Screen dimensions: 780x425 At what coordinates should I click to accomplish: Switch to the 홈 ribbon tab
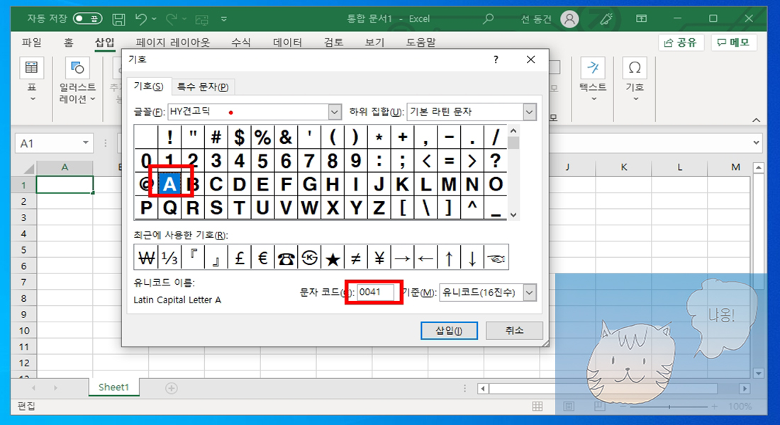click(69, 42)
